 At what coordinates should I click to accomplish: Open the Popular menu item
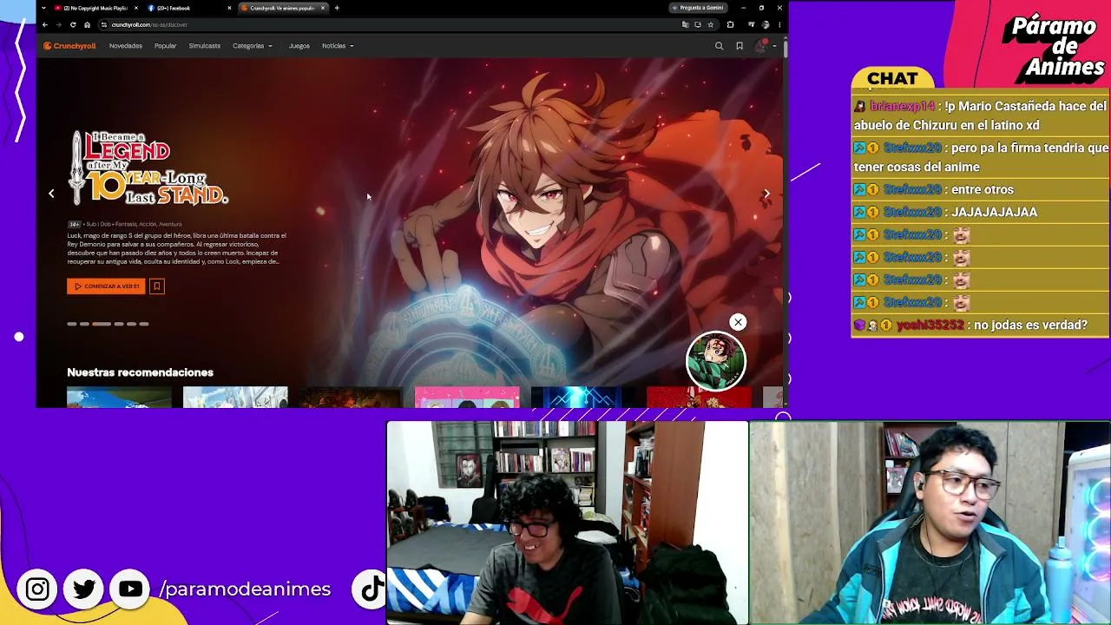165,46
